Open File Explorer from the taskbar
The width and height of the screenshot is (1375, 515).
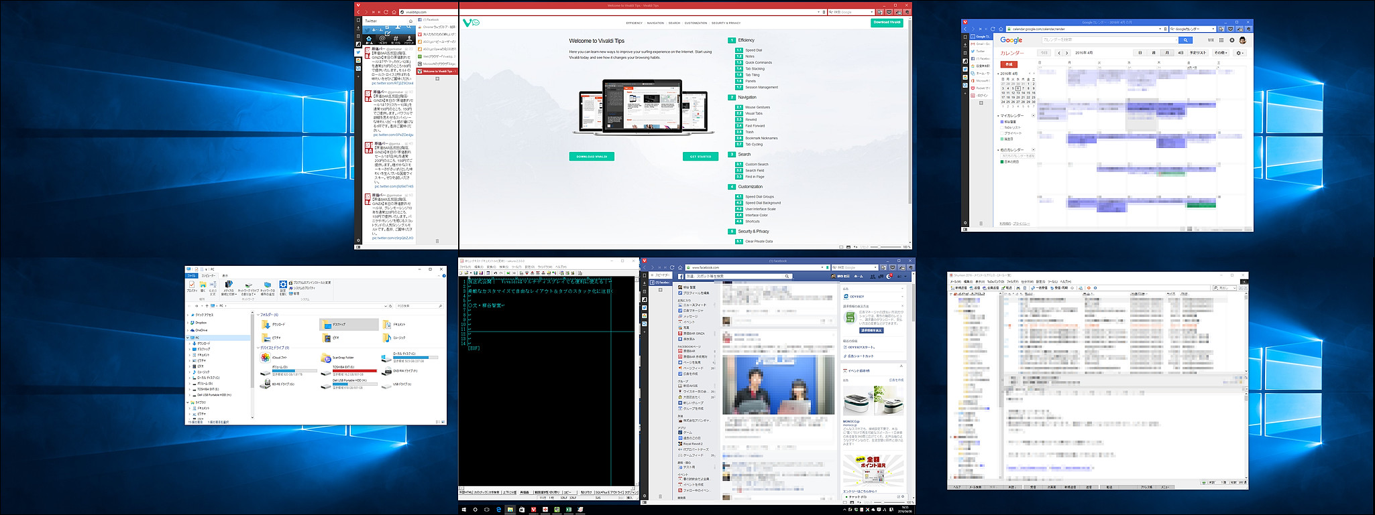point(510,510)
